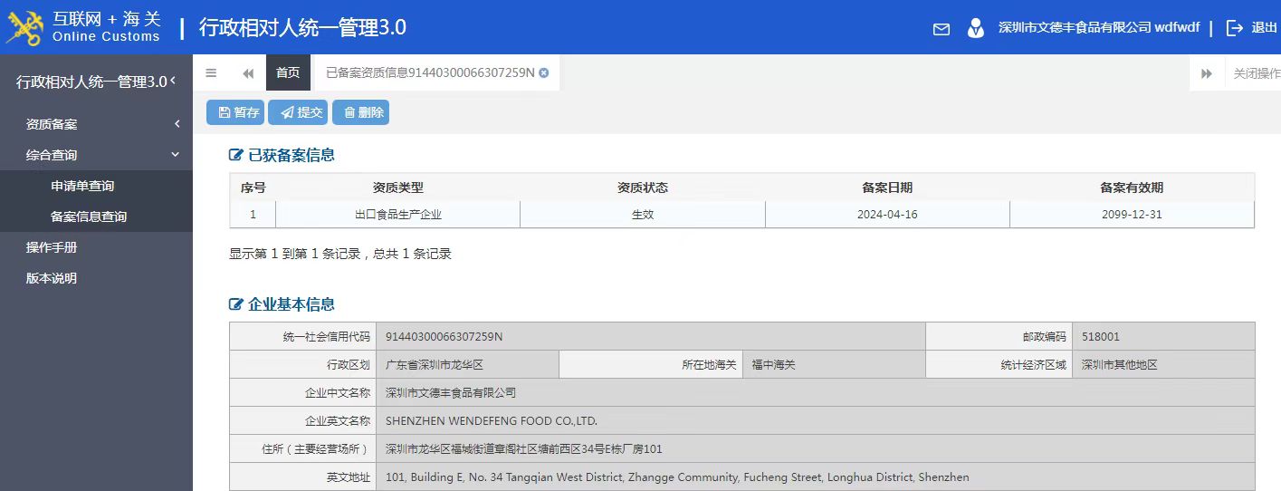The image size is (1281, 491).
Task: Toggle the hamburger menu icon
Action: pyautogui.click(x=211, y=73)
